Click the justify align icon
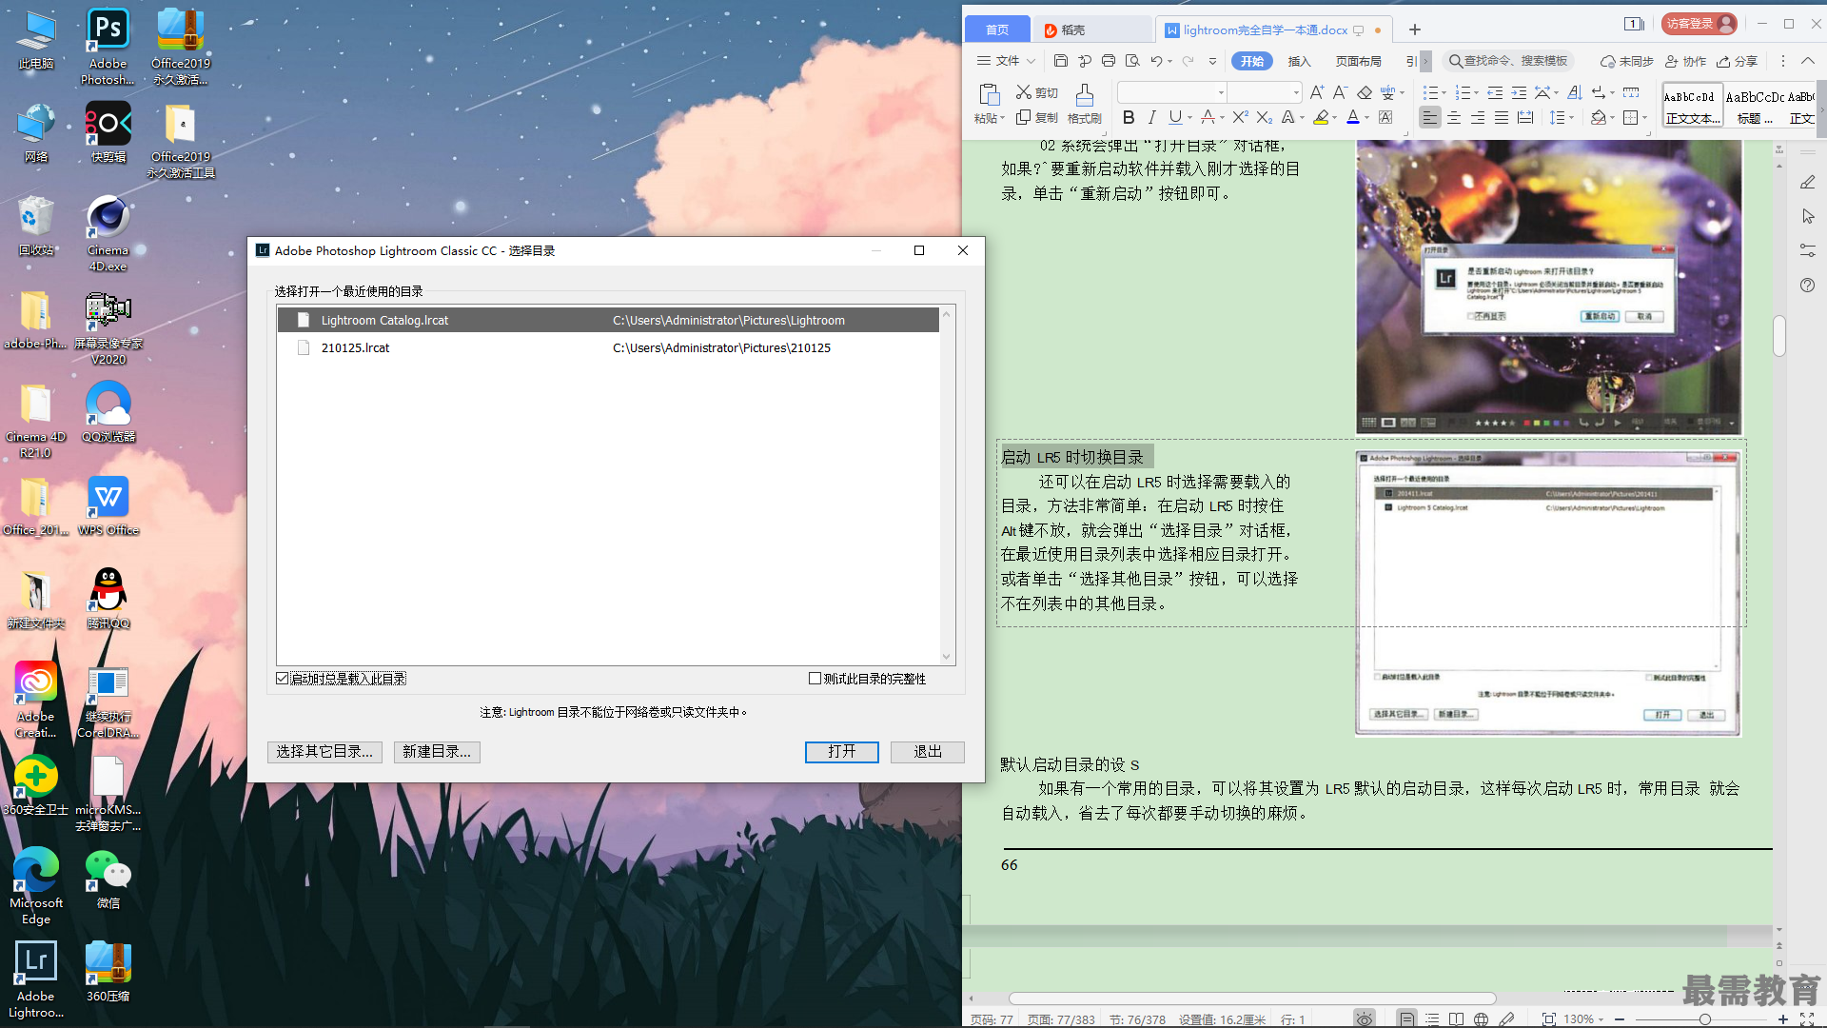Image resolution: width=1827 pixels, height=1028 pixels. pyautogui.click(x=1502, y=117)
